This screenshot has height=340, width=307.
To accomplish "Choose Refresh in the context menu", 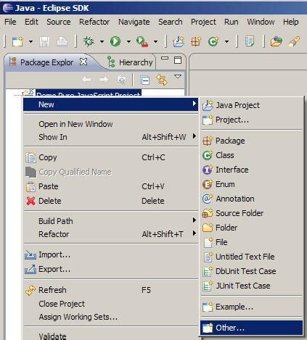I will point(110,290).
